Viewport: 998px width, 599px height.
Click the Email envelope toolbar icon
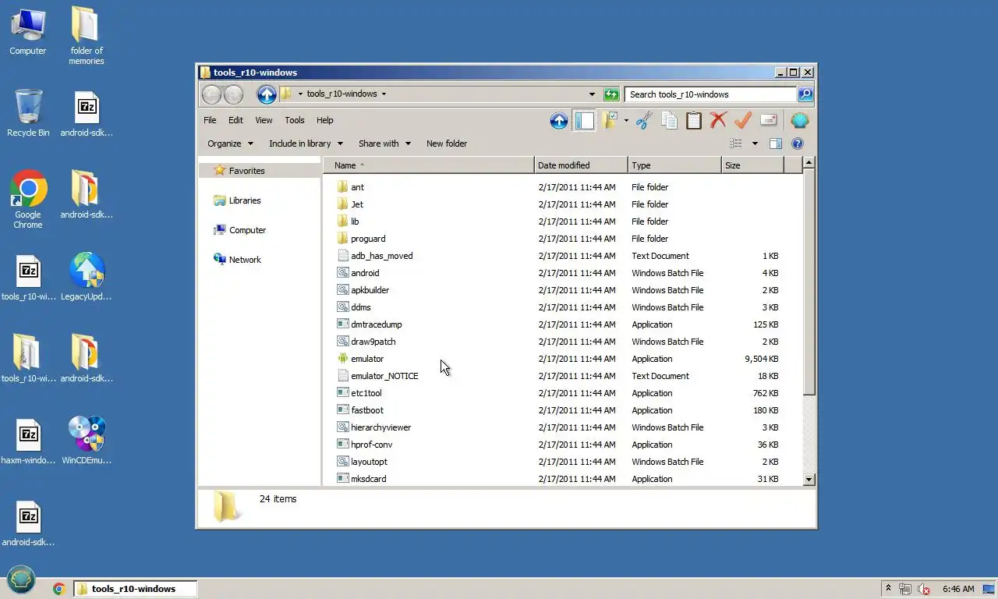(x=769, y=121)
